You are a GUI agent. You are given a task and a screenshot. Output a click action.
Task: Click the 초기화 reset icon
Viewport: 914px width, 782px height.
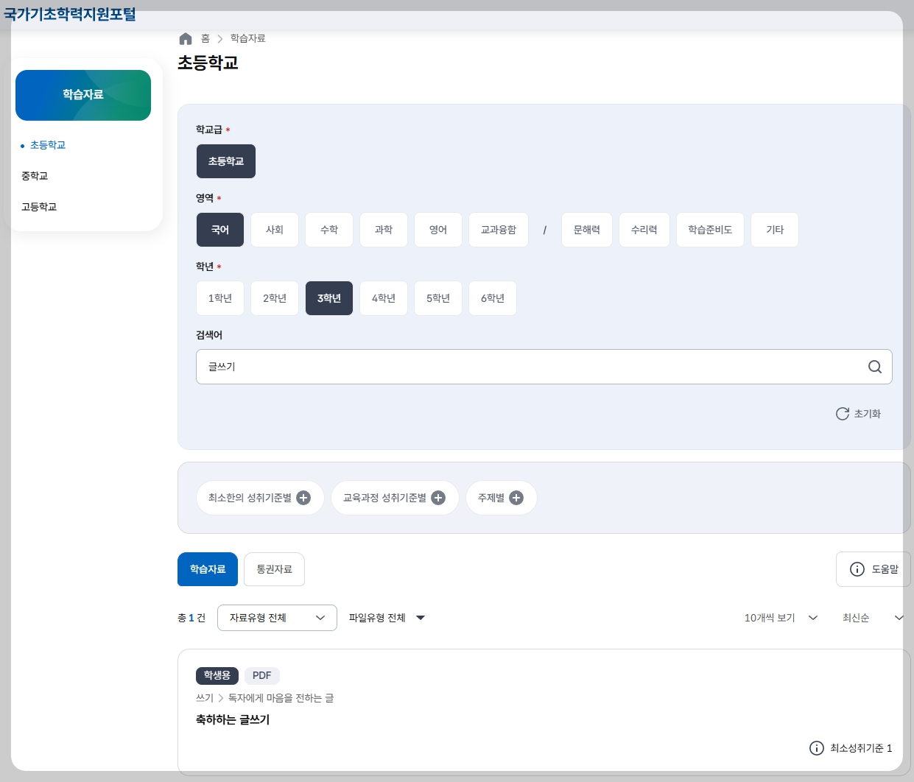click(843, 414)
